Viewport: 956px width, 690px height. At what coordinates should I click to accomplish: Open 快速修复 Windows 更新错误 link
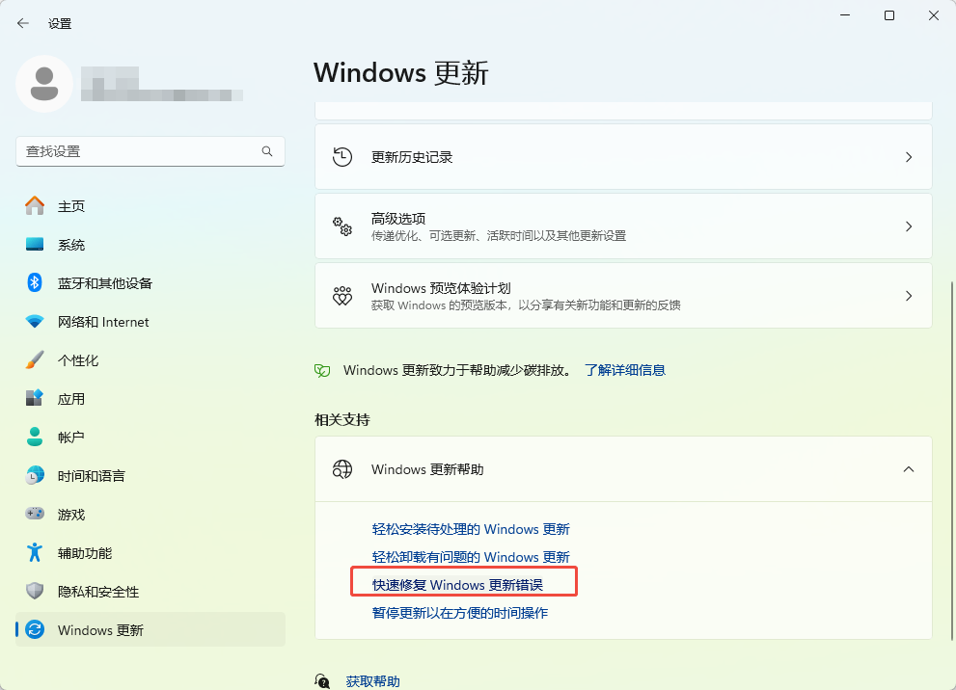point(457,585)
